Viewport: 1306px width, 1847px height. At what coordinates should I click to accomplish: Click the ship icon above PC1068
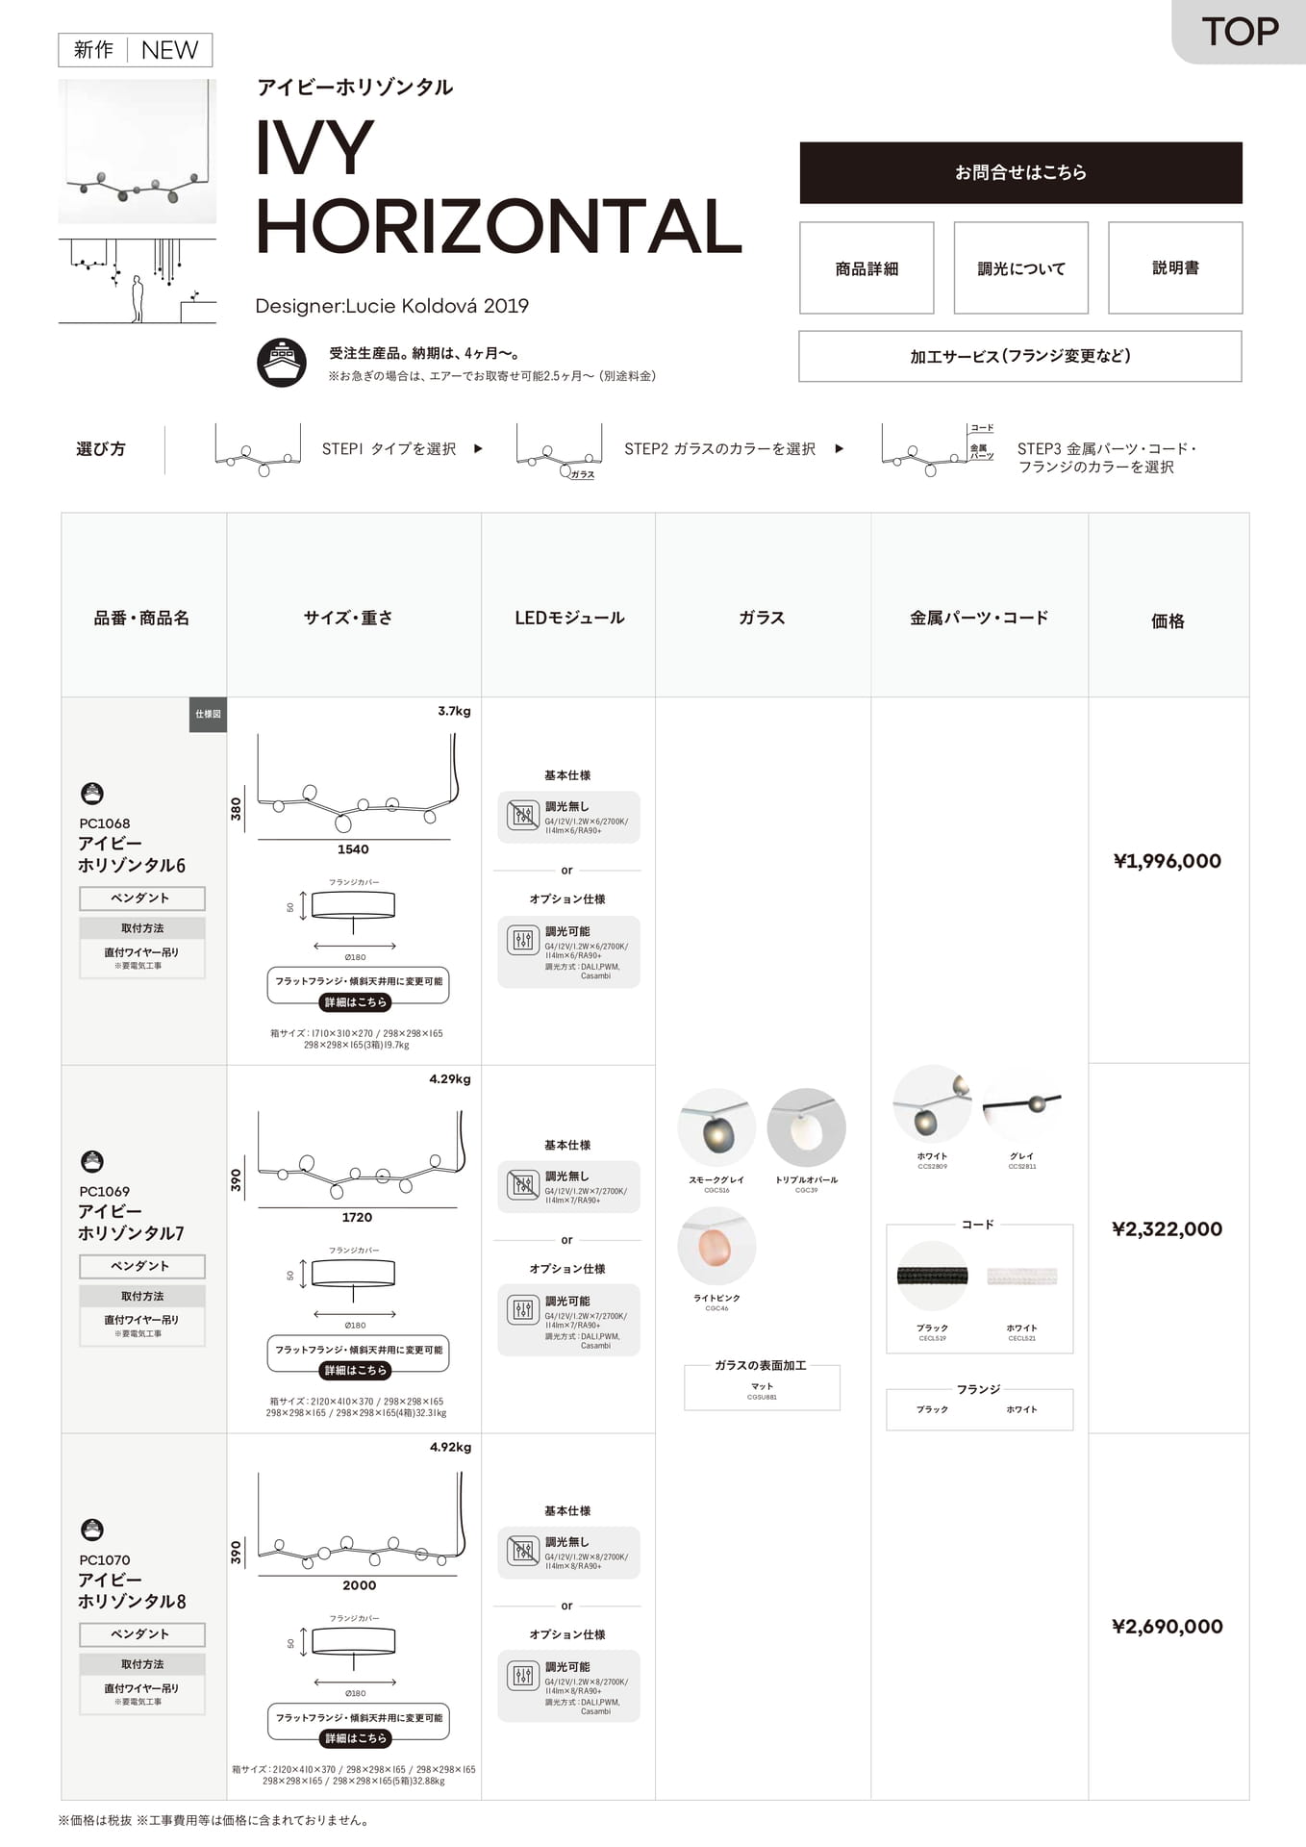click(x=92, y=794)
